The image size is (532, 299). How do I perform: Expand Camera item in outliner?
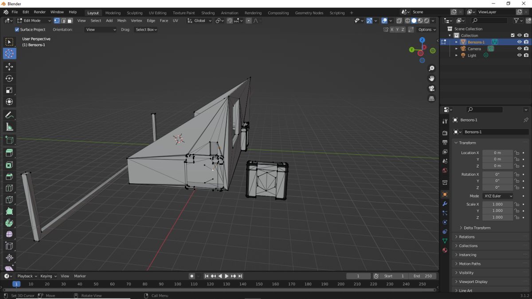[x=457, y=49]
